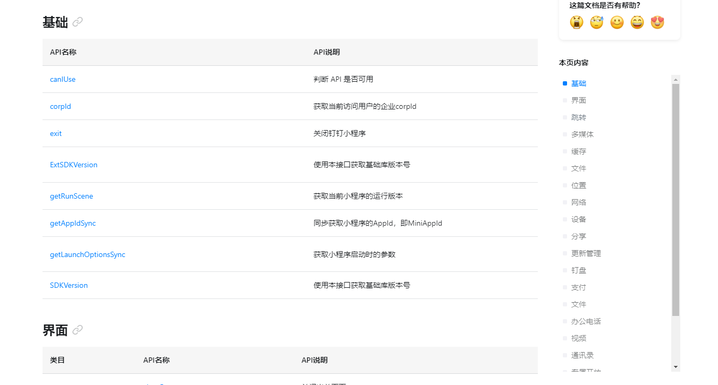Screen dimensions: 718x385
Task: Open the ExtSDKVersion API link
Action: click(74, 165)
